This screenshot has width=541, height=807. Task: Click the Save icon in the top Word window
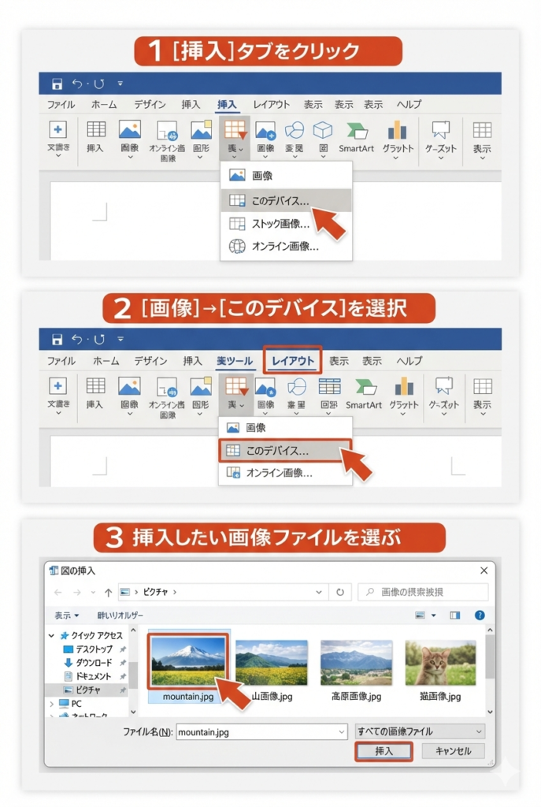coord(57,84)
